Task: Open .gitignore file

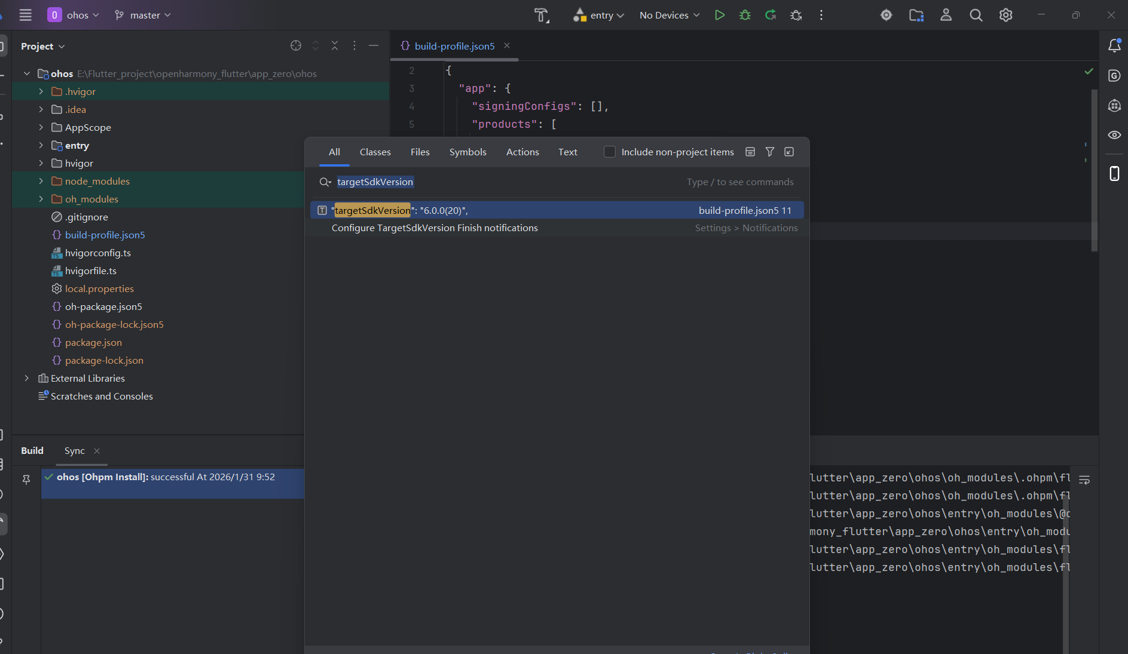Action: coord(86,217)
